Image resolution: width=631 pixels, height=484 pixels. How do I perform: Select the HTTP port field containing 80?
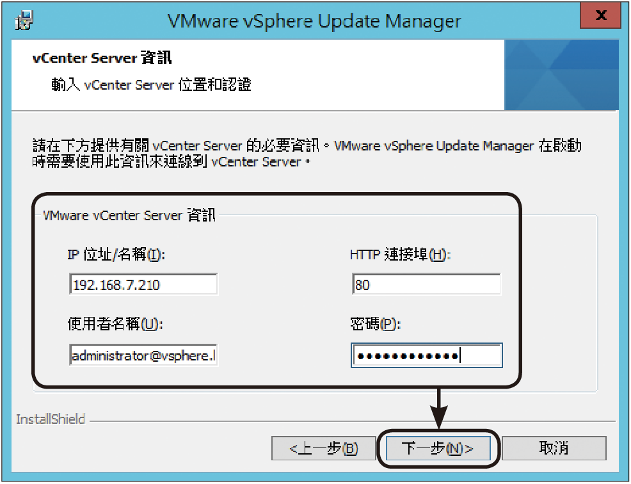pyautogui.click(x=426, y=284)
